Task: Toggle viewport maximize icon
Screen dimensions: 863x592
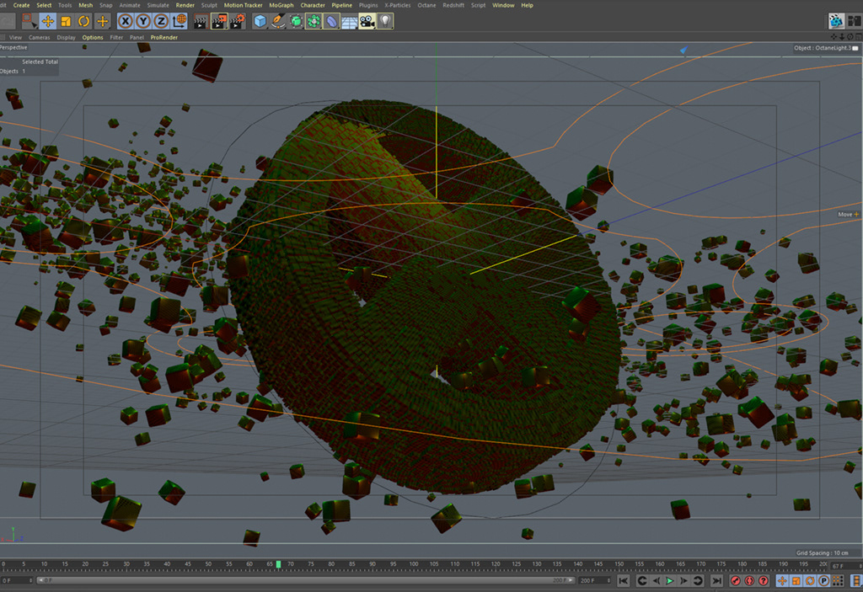Action: tap(859, 37)
